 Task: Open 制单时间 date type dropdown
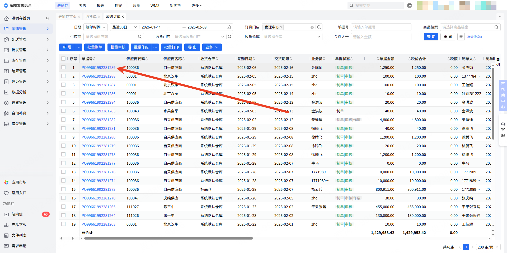(96, 27)
